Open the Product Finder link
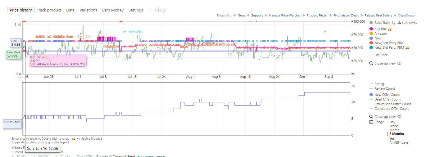 click(x=317, y=15)
